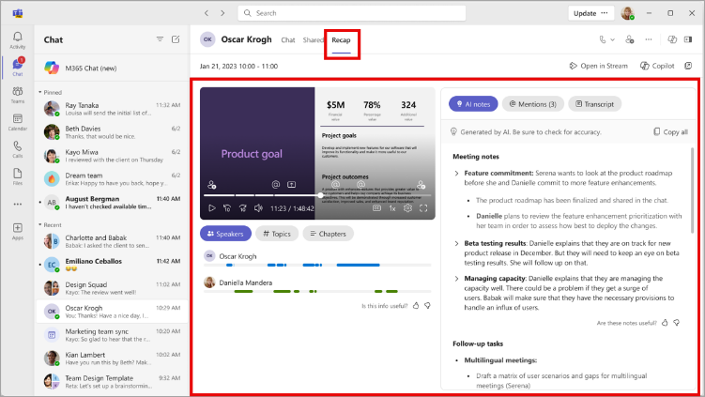The image size is (705, 397).
Task: Change playback speed 1x
Action: [x=392, y=208]
